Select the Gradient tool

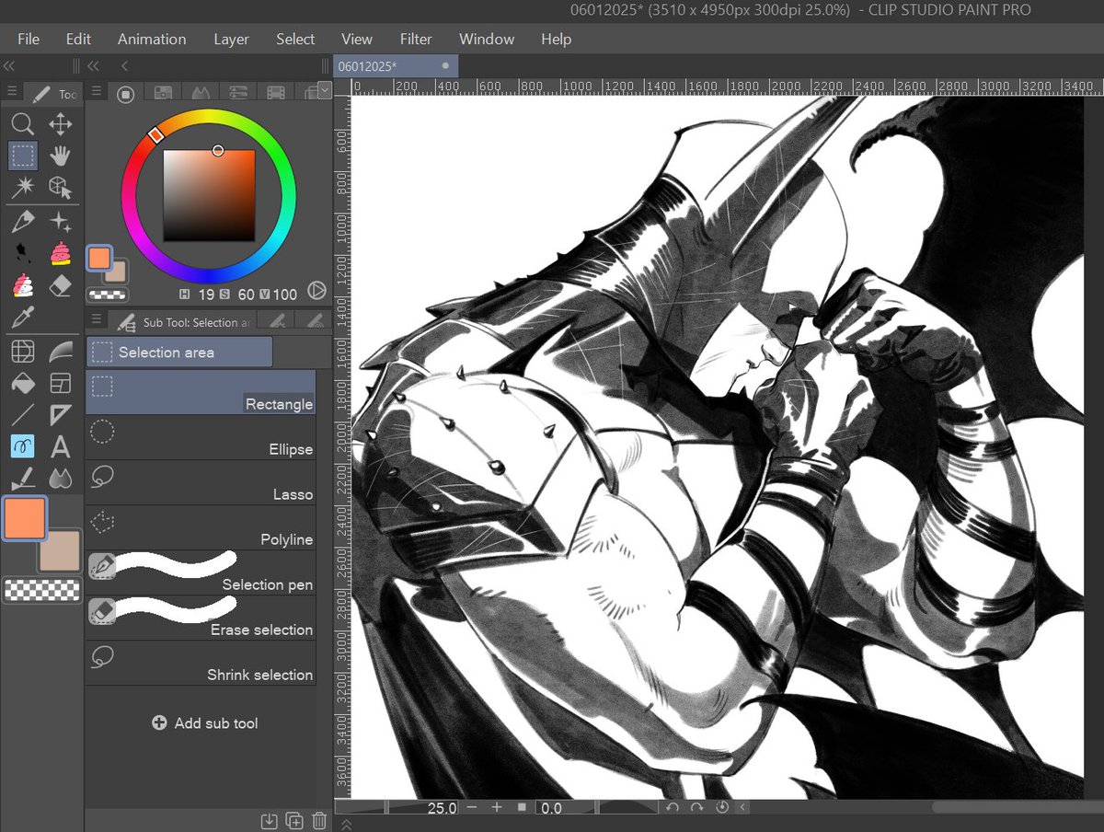(61, 351)
